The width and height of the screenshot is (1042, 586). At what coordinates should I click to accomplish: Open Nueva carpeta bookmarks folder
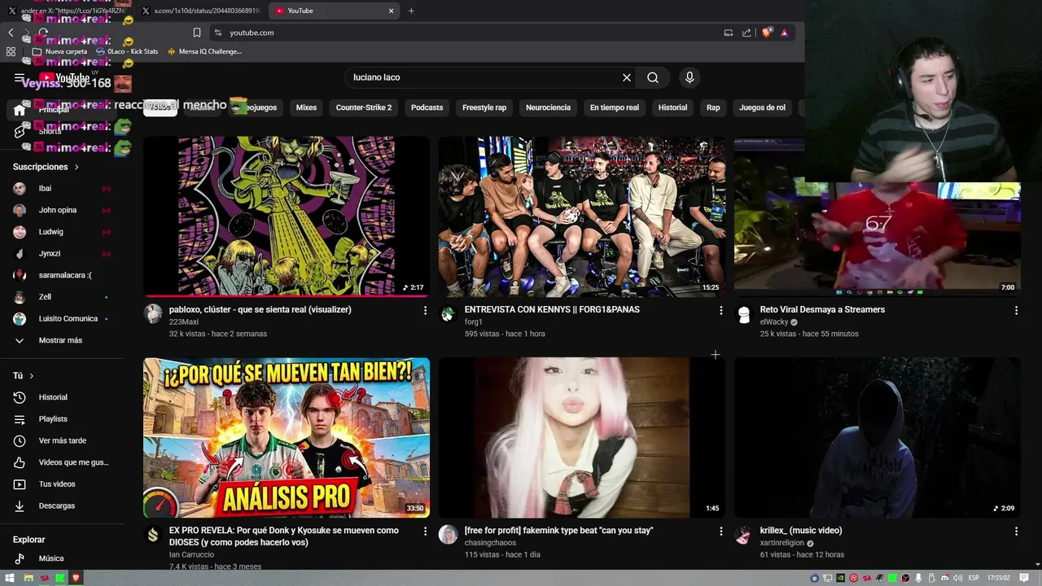pos(59,51)
